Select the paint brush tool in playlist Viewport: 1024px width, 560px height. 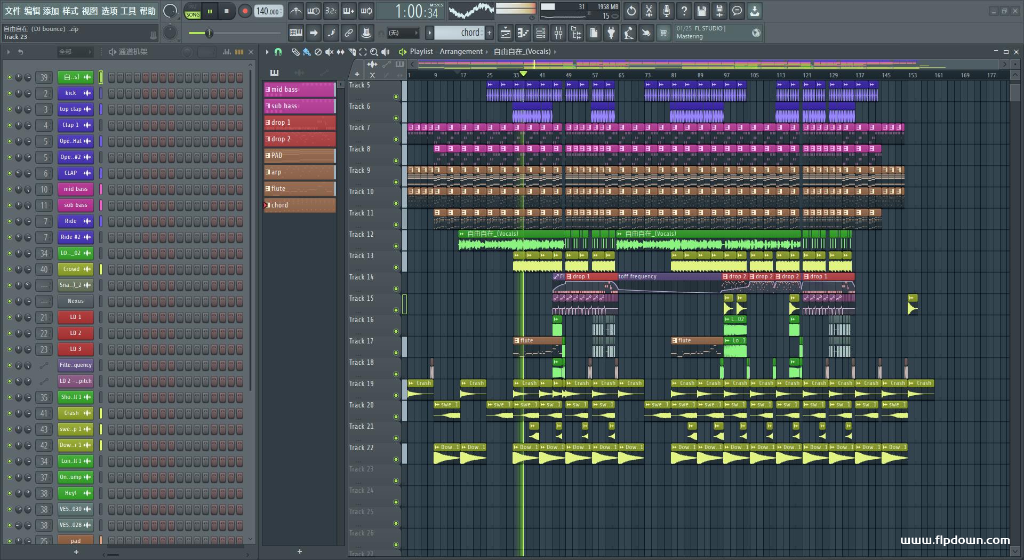(306, 52)
